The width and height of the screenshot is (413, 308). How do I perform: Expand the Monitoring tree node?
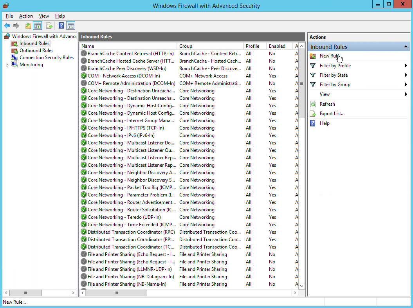point(7,65)
